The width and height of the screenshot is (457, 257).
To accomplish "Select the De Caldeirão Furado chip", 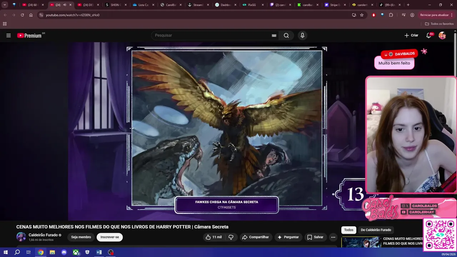I will coord(376,230).
